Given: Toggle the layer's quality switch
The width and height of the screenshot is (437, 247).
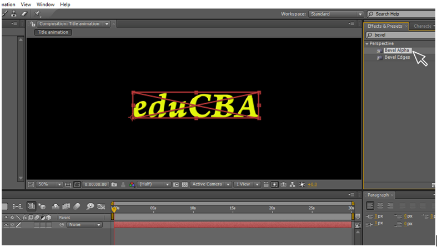Looking at the screenshot, I should click(x=18, y=225).
